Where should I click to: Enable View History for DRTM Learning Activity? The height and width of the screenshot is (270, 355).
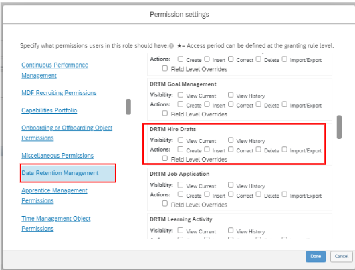pyautogui.click(x=231, y=230)
